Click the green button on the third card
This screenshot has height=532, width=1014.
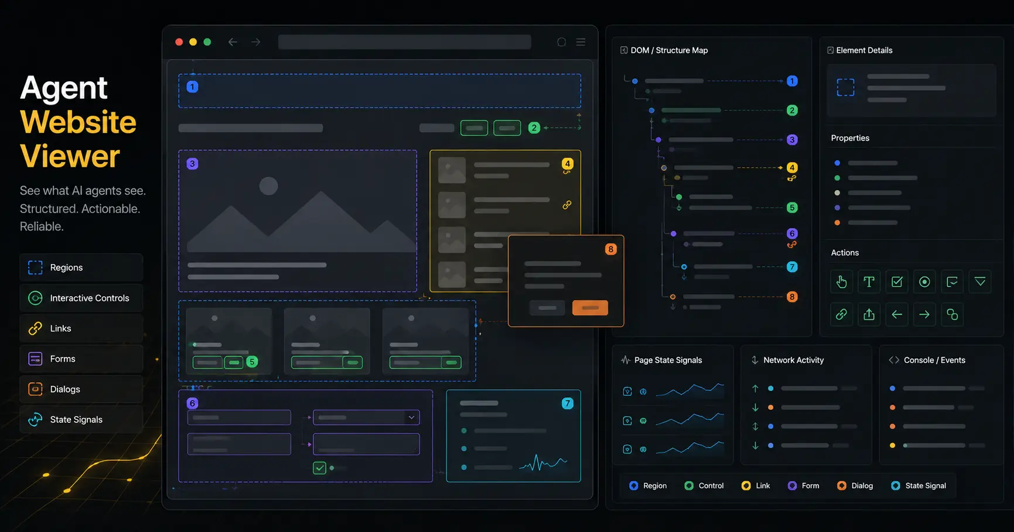451,363
